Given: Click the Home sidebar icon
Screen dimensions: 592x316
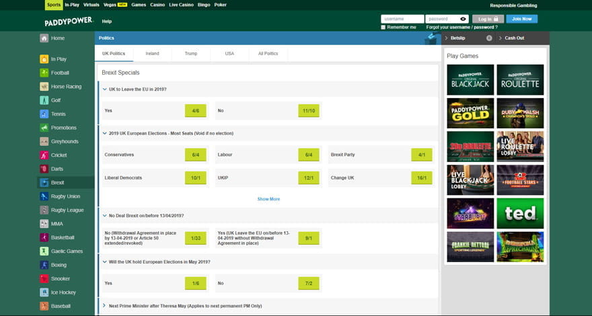Looking at the screenshot, I should tap(44, 38).
